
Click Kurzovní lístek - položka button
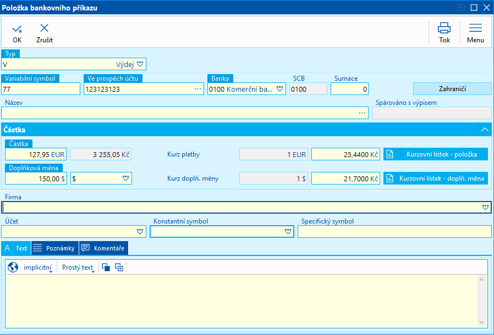click(436, 154)
